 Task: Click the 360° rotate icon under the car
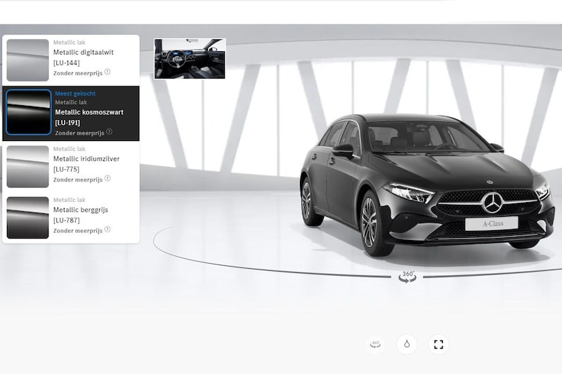pyautogui.click(x=407, y=276)
